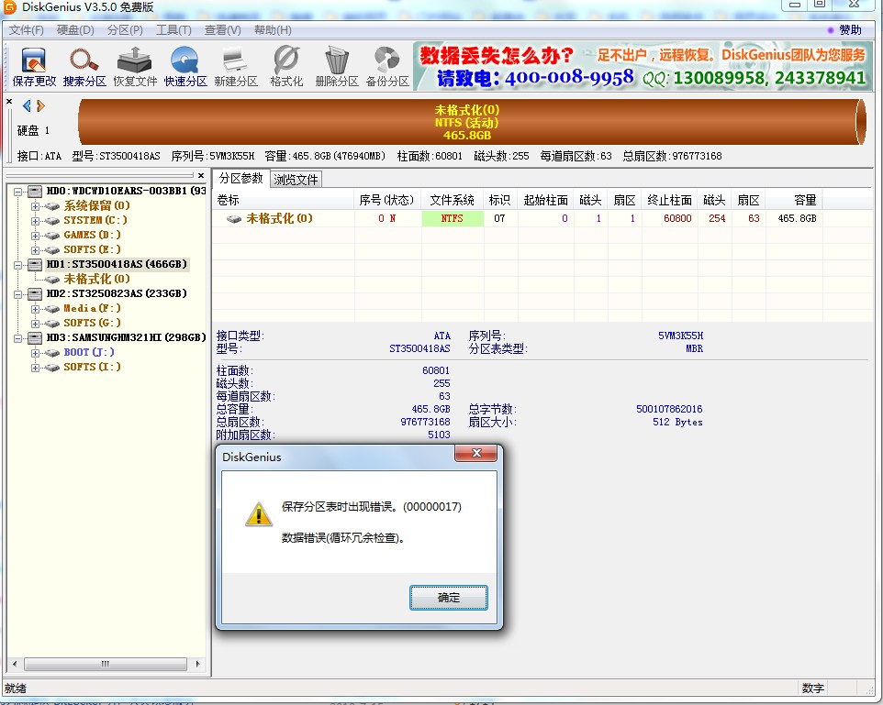Expand the SOFTS (G:) node
Viewport: 883px width, 705px height.
(36, 323)
